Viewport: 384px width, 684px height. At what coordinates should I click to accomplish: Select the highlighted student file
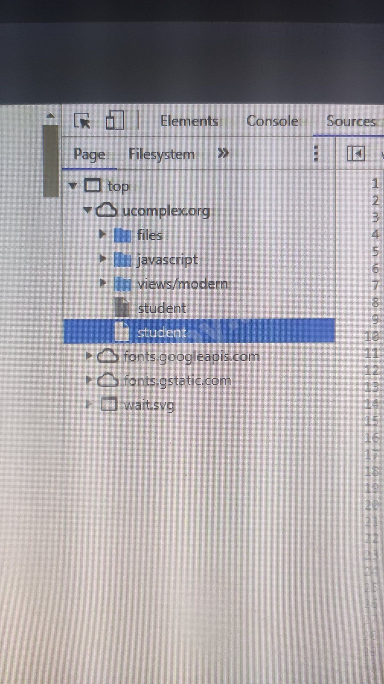tap(199, 331)
